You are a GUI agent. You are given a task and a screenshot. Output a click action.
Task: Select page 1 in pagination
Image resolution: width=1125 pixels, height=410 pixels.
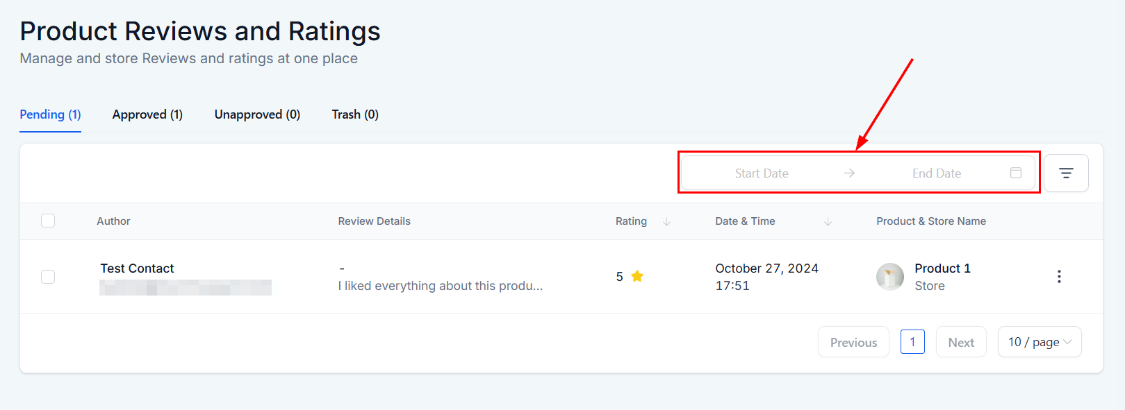912,342
